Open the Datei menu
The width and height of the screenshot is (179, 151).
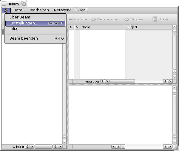[x=18, y=10]
